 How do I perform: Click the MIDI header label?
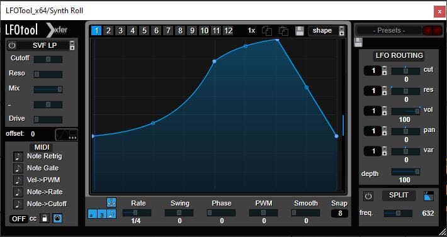click(42, 147)
